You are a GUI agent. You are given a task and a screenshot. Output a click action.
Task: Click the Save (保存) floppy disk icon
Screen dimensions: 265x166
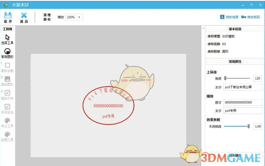(8, 15)
